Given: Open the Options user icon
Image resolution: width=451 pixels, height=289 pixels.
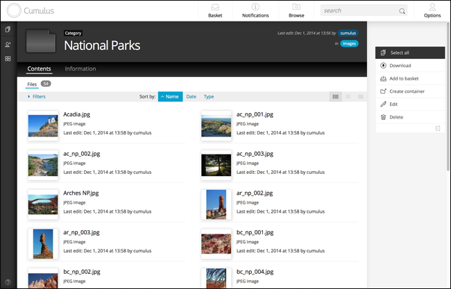Looking at the screenshot, I should pos(432,7).
